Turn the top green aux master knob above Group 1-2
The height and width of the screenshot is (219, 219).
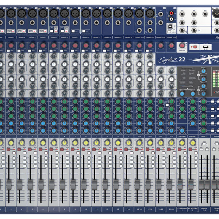click(204, 101)
